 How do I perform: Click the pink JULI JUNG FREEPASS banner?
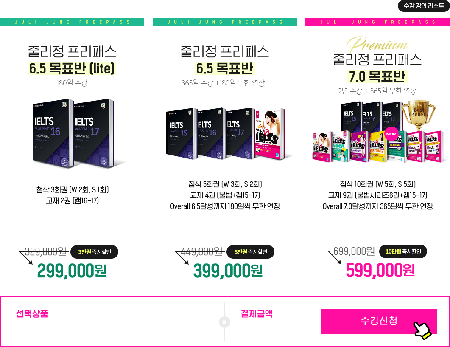click(x=377, y=22)
